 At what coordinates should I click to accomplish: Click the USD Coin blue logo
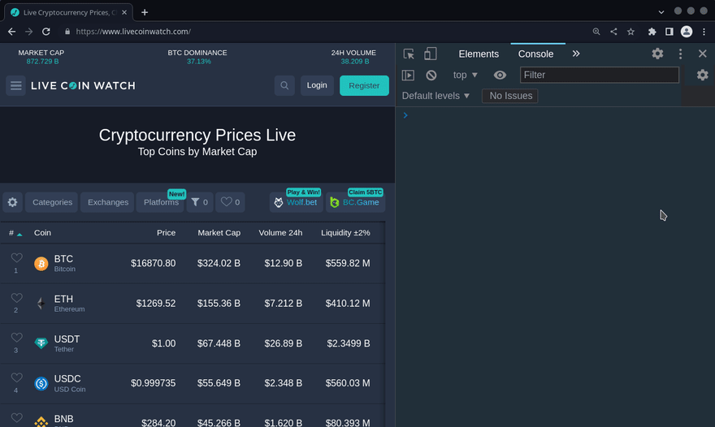pos(41,383)
